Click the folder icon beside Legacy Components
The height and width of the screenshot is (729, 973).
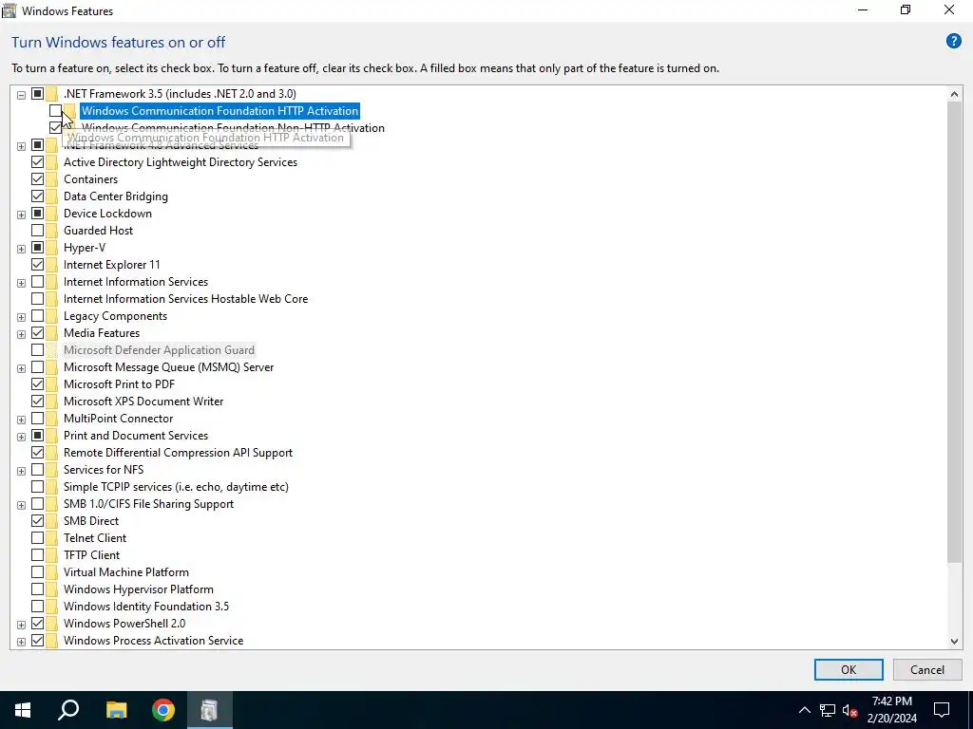click(x=51, y=316)
